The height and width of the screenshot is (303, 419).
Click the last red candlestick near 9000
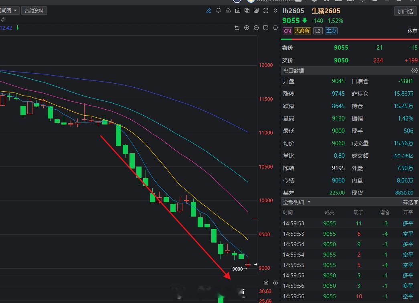[x=248, y=264]
